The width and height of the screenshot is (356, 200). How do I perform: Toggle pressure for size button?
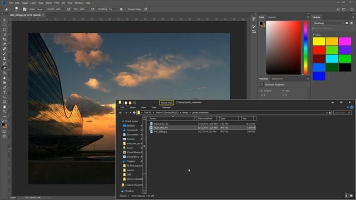[146, 9]
